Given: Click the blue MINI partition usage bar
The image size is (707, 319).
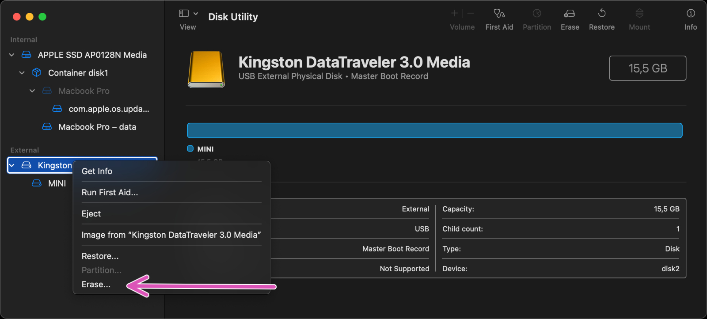Looking at the screenshot, I should click(x=434, y=130).
